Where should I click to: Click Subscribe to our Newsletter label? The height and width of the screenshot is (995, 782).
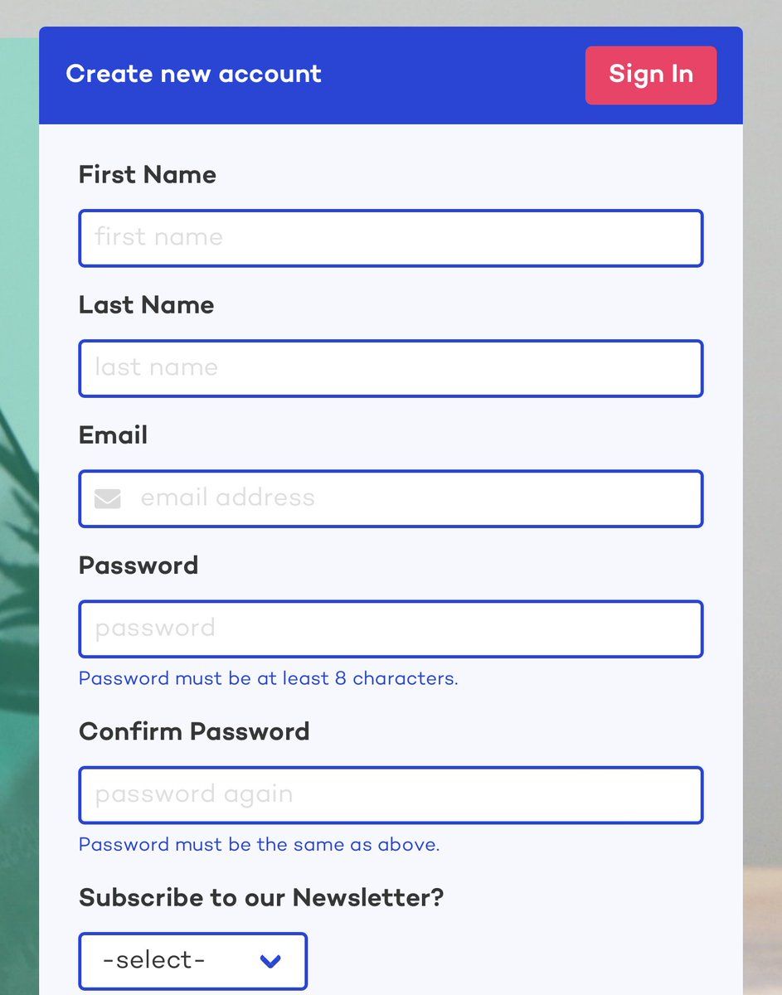click(x=261, y=898)
